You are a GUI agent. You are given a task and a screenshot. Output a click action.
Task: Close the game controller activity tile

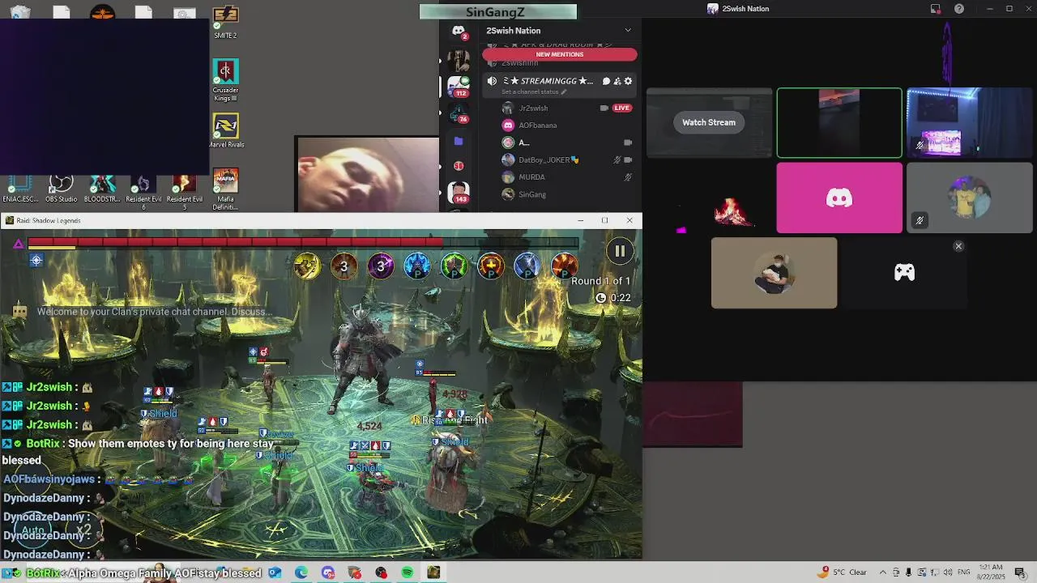click(x=958, y=246)
